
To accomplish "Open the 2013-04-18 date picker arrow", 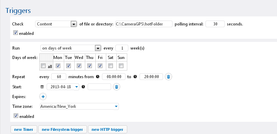I will pyautogui.click(x=76, y=87).
